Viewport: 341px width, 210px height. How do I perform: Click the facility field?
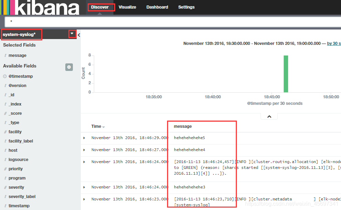tap(15, 132)
